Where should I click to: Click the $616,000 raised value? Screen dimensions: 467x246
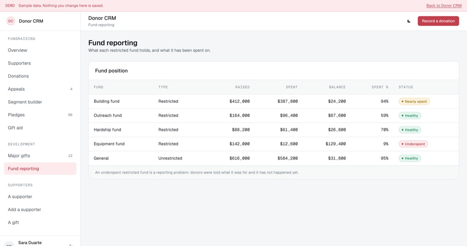(x=239, y=158)
